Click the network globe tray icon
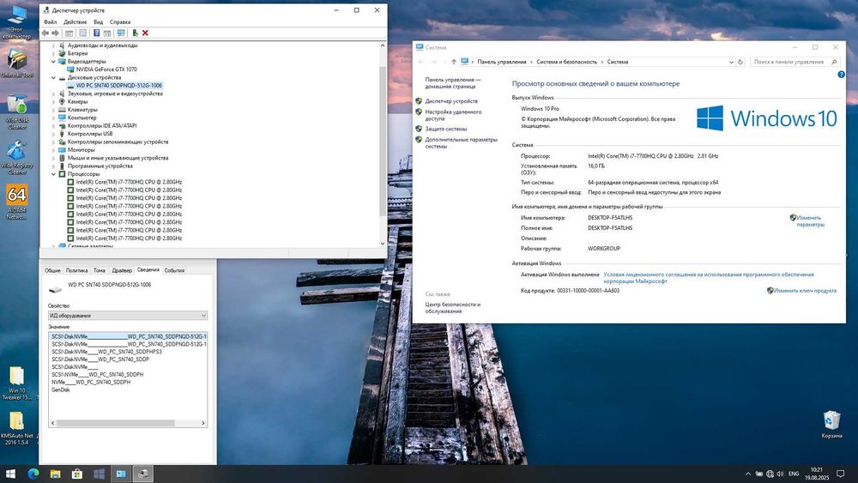 click(x=770, y=474)
